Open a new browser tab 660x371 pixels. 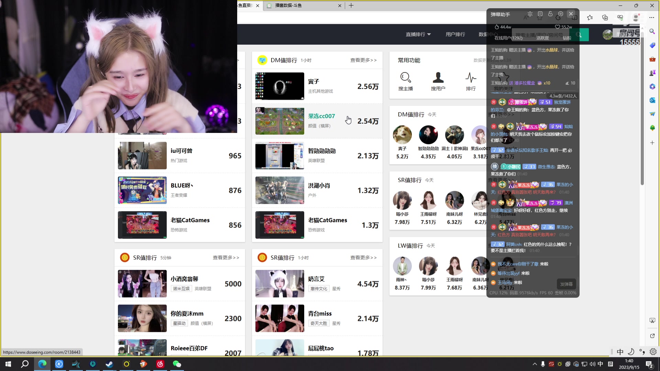click(351, 5)
